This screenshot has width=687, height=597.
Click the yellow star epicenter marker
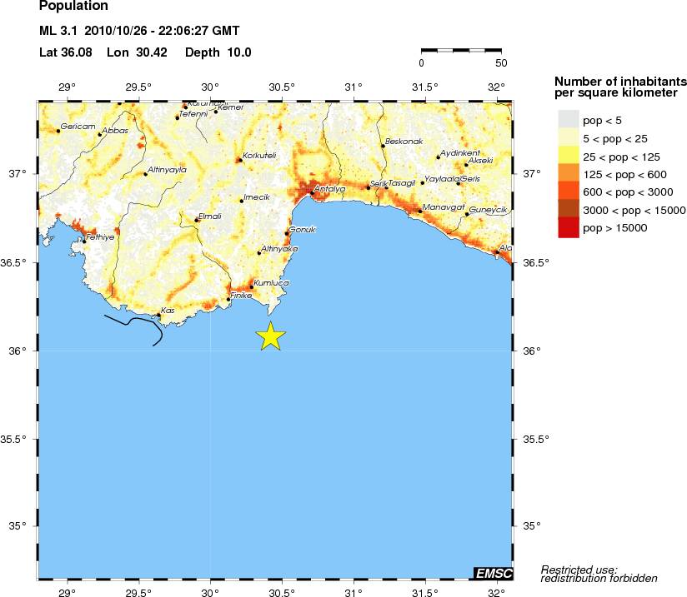(x=271, y=336)
